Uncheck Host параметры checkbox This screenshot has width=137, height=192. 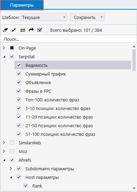(x=19, y=177)
